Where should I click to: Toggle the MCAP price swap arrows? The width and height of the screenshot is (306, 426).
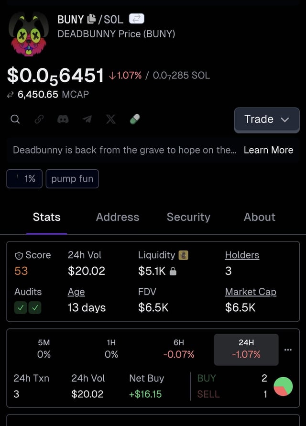pos(11,95)
